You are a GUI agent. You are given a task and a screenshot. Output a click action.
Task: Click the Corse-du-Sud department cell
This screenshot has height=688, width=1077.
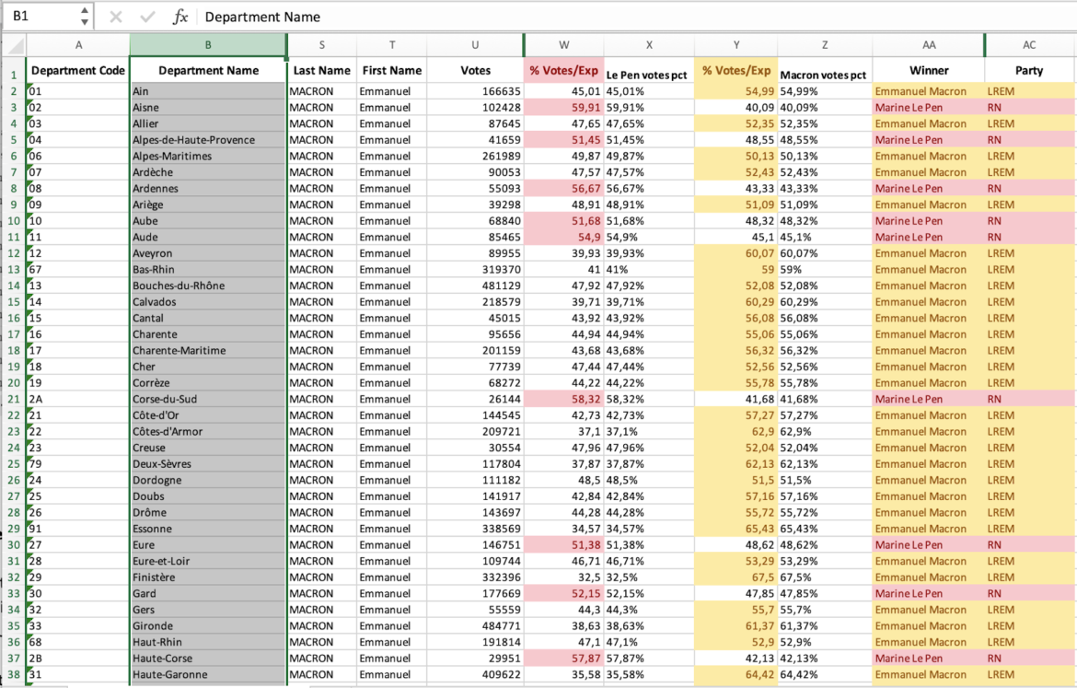pyautogui.click(x=207, y=399)
